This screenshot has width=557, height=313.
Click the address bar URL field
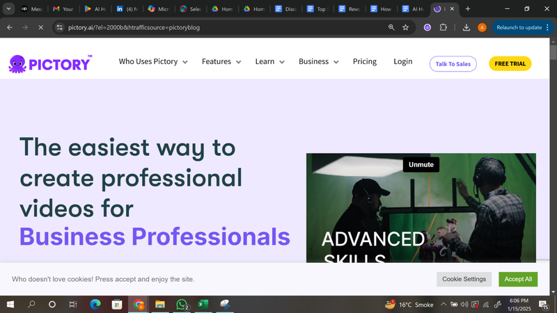click(x=209, y=27)
